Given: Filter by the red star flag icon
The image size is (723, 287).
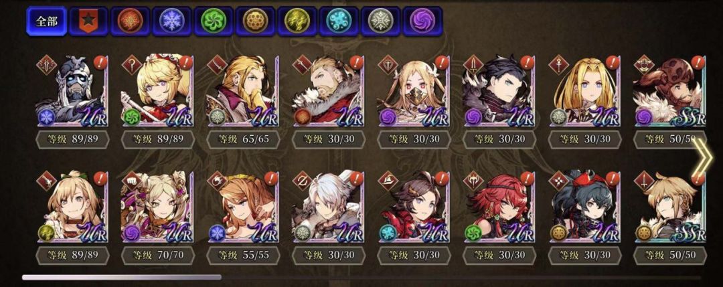Looking at the screenshot, I should point(88,21).
